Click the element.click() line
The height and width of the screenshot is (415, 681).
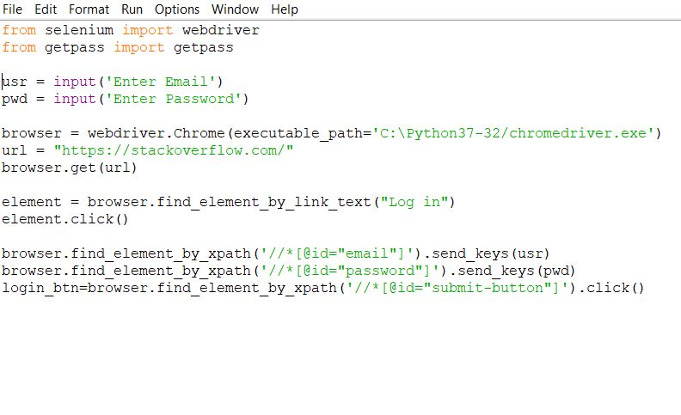pyautogui.click(x=64, y=219)
